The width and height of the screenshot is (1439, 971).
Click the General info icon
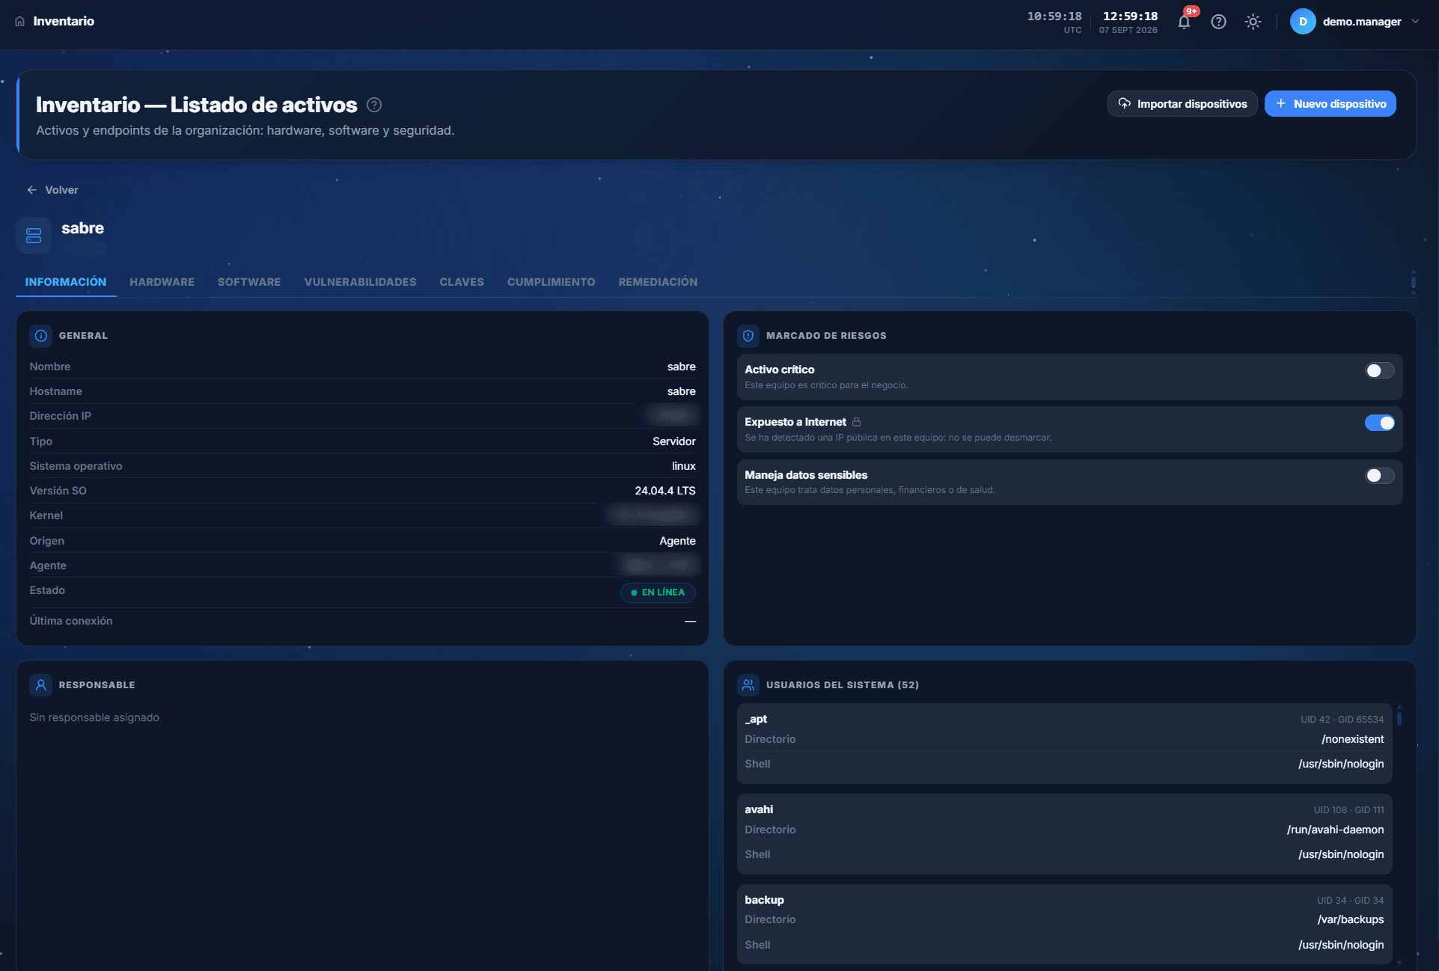[41, 336]
